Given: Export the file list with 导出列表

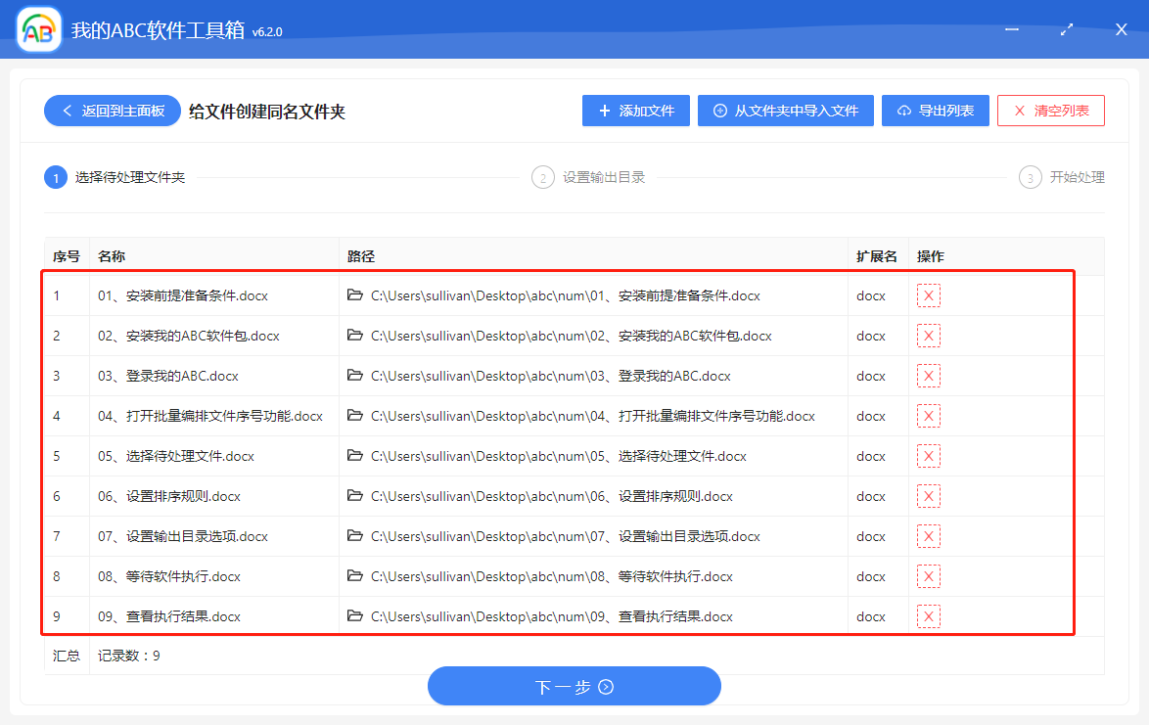Looking at the screenshot, I should 935,111.
